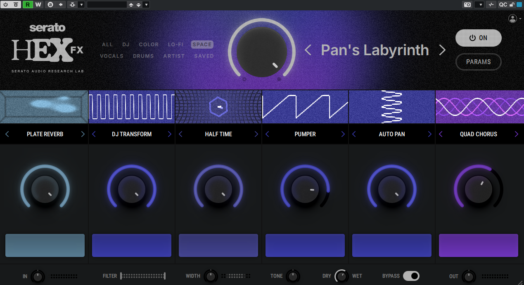The width and height of the screenshot is (524, 285).
Task: Toggle the Half Time slot pad
Action: point(218,245)
